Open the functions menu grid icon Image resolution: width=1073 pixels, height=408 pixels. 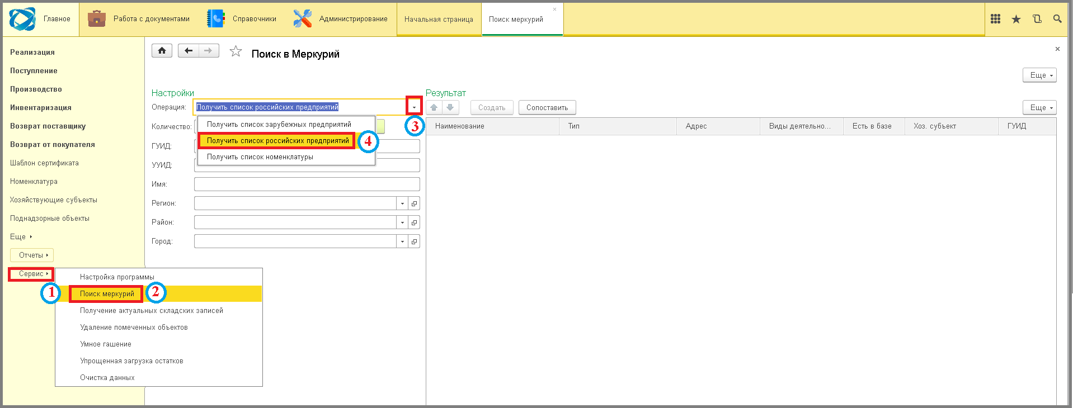(995, 19)
